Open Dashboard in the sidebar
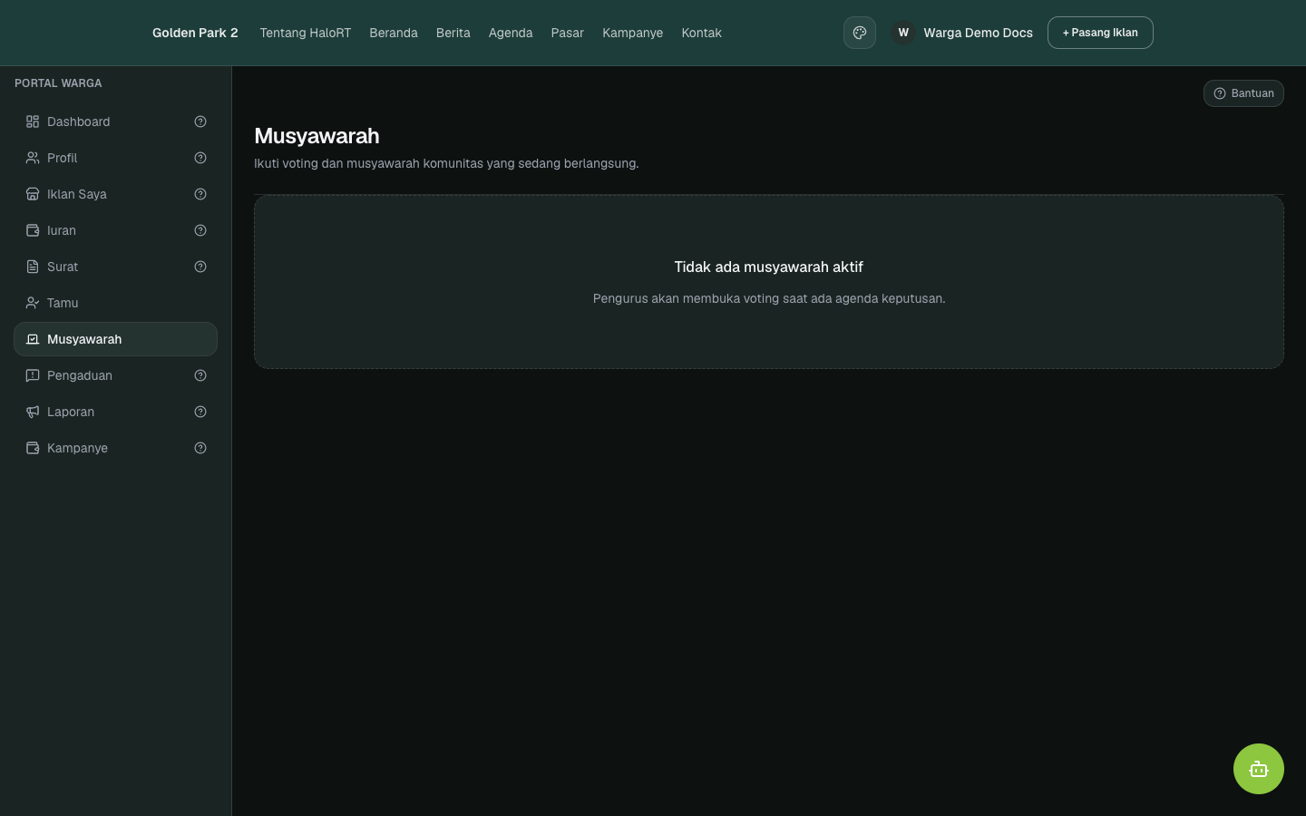1306x816 pixels. coord(115,121)
